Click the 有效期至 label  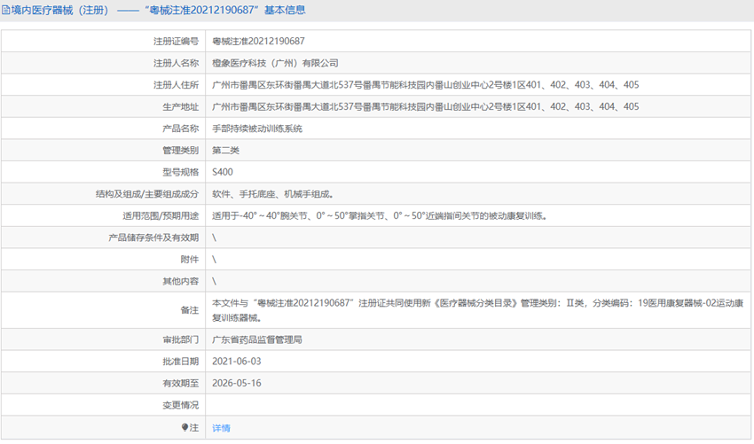point(180,383)
